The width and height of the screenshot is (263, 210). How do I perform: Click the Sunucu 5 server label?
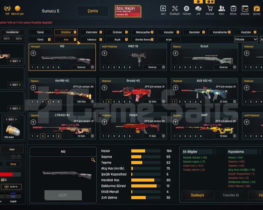(50, 11)
